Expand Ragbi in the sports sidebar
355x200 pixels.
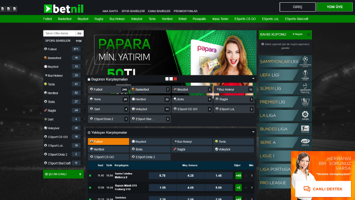(64, 110)
